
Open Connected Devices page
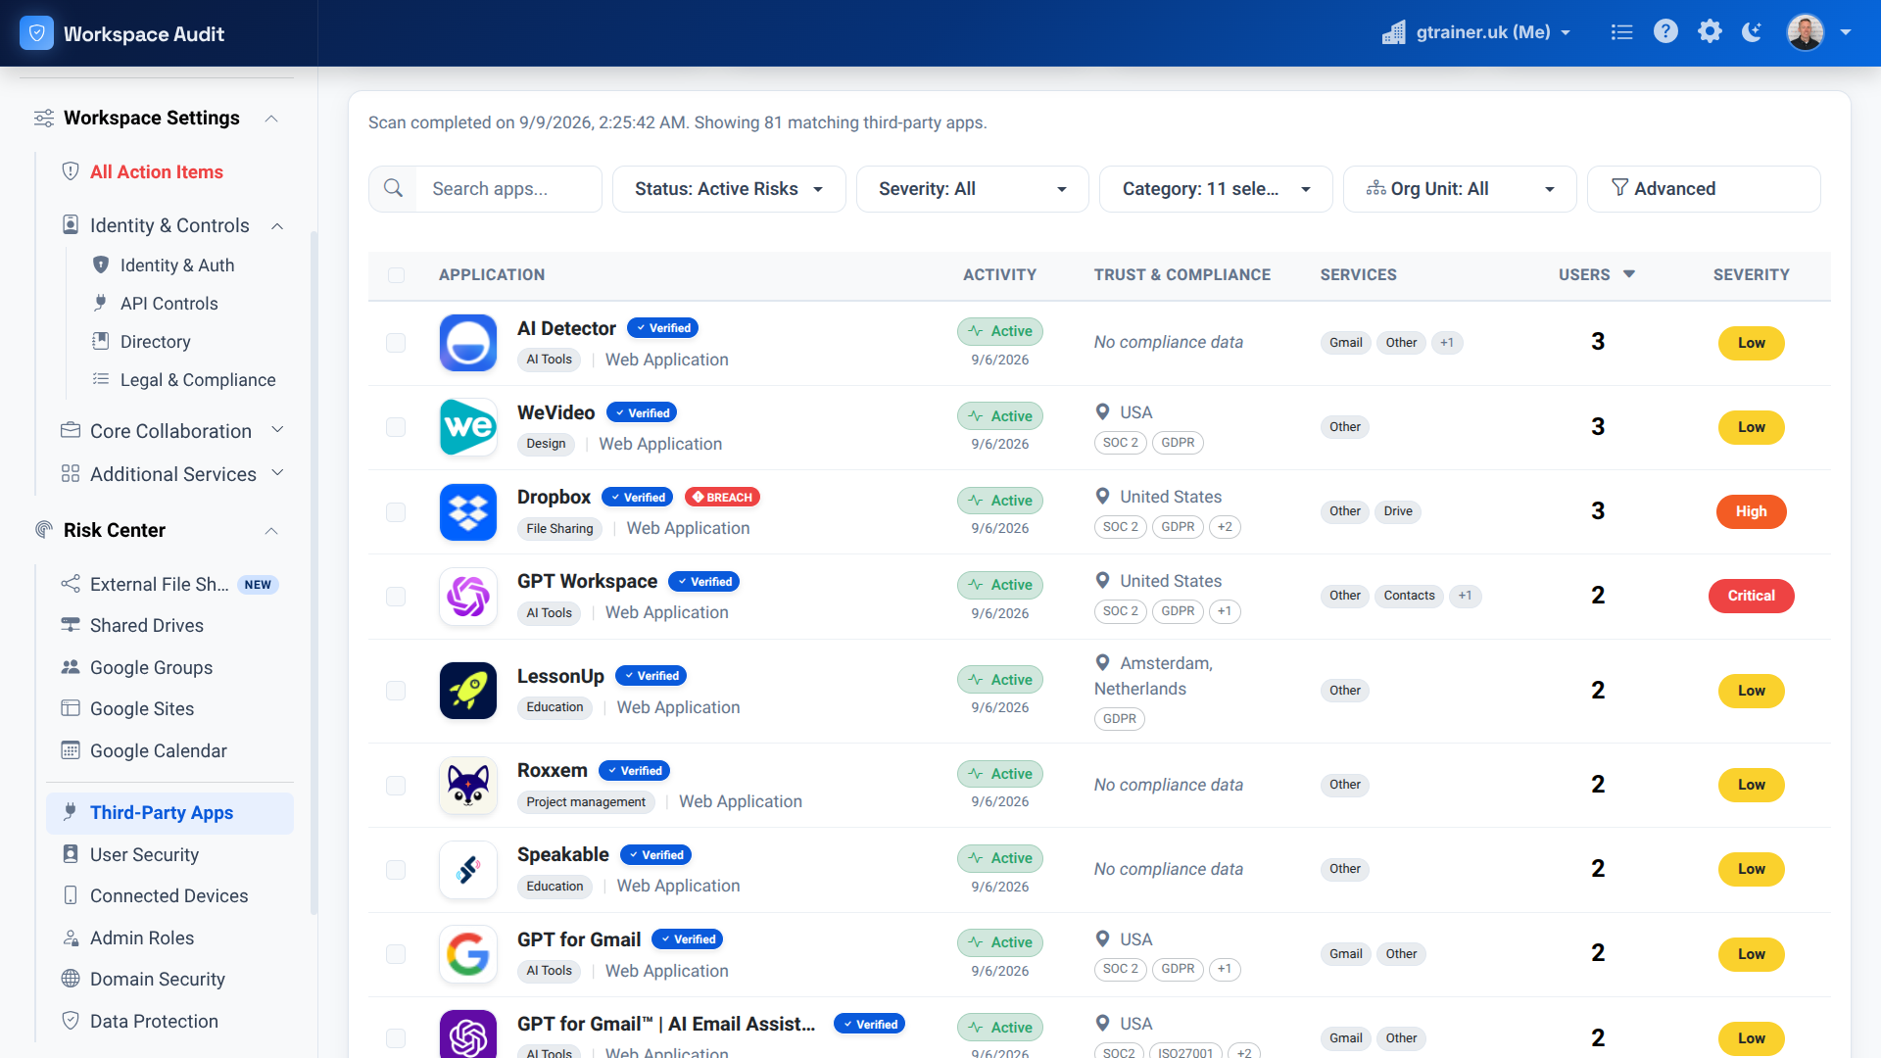[169, 895]
